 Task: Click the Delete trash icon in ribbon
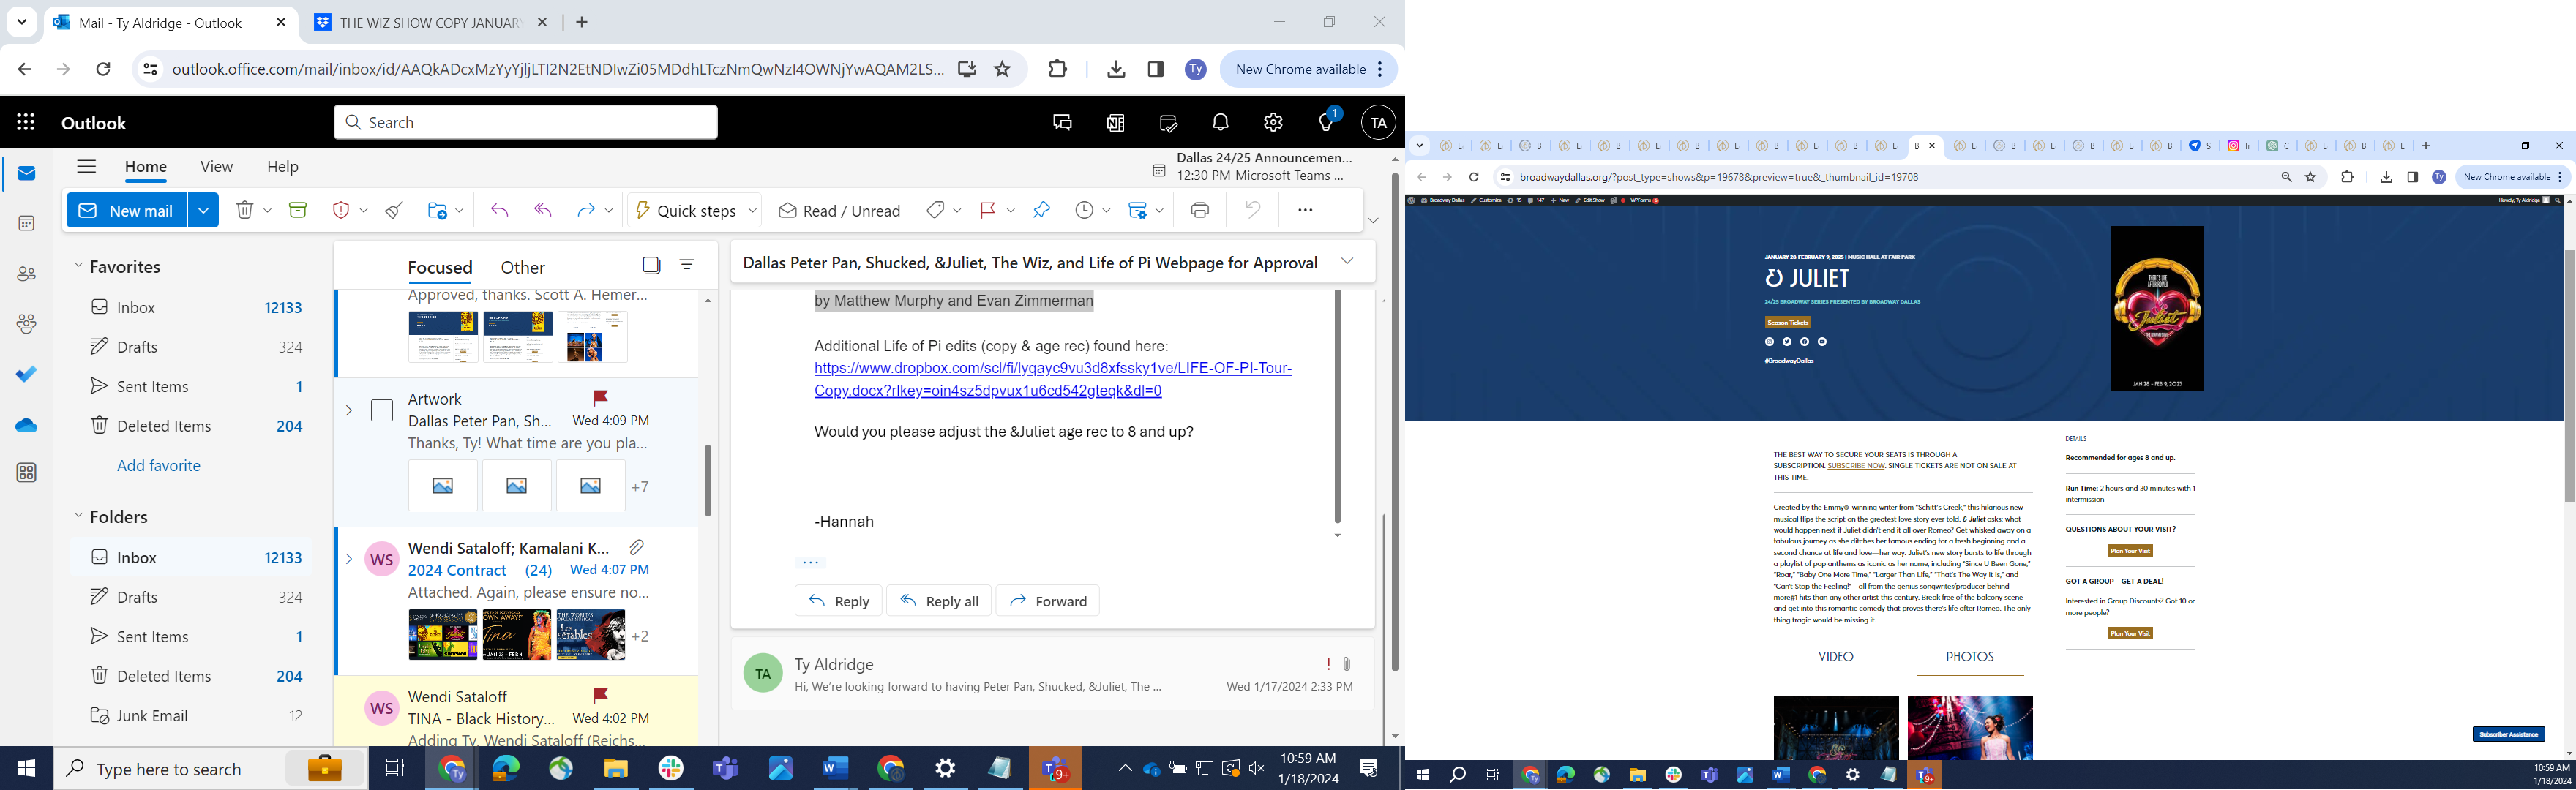coord(245,210)
